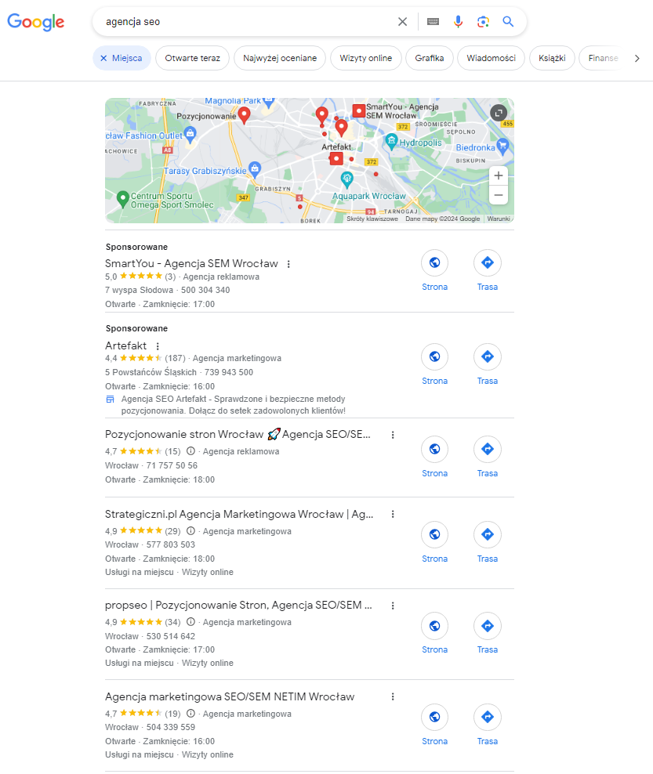The height and width of the screenshot is (774, 653).
Task: Expand the map to fullscreen
Action: [499, 113]
